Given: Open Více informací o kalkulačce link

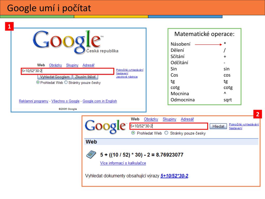Looking at the screenshot, I should point(123,163).
